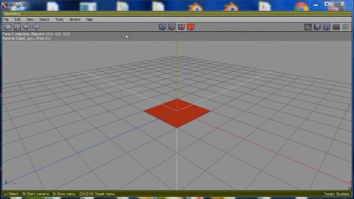Click 'R: Show menu' status bar hint
This screenshot has width=354, height=199.
[x=64, y=194]
